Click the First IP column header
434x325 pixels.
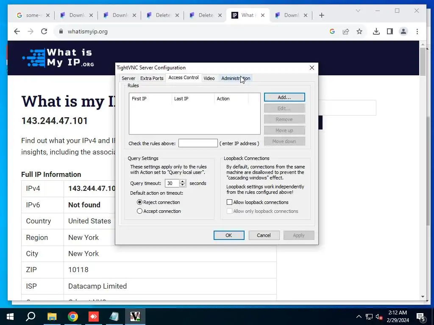pos(150,99)
